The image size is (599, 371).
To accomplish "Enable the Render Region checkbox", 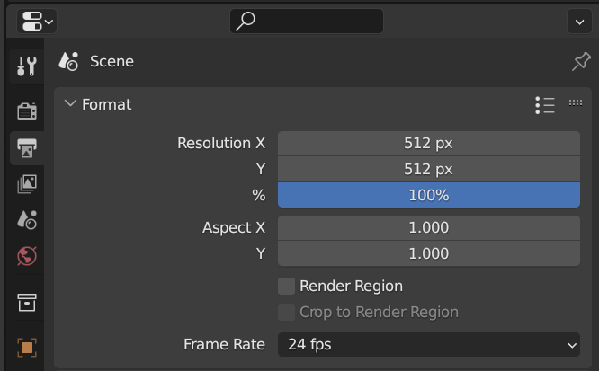I will pyautogui.click(x=287, y=286).
